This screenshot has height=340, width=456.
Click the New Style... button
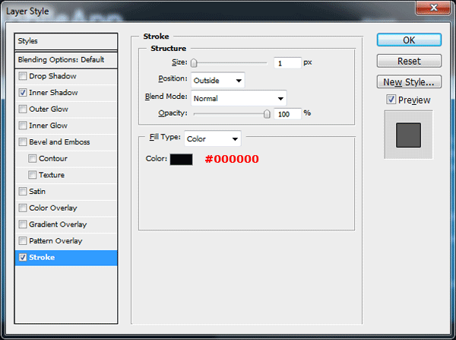[409, 82]
